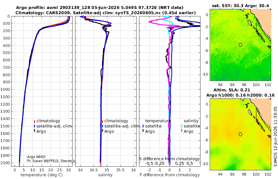Click red climatology swatch in temperature legend

(x=34, y=121)
